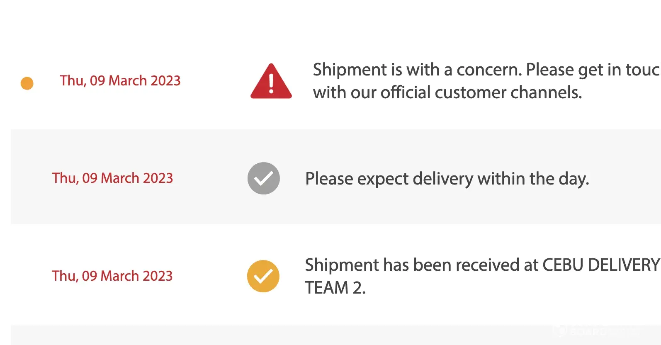Click the date beside the yellow checkmark
Viewport: 661px width, 345px height.
(112, 276)
